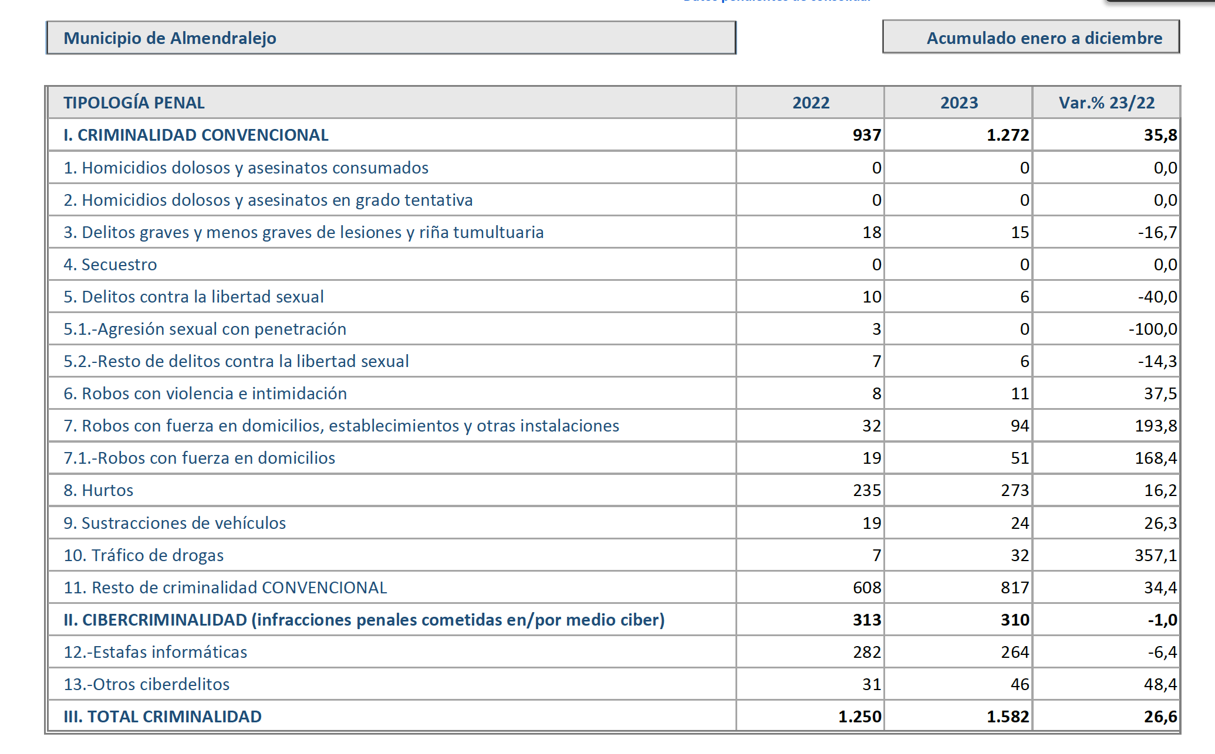Click the 2022 column header
The image size is (1215, 754).
coord(811,103)
